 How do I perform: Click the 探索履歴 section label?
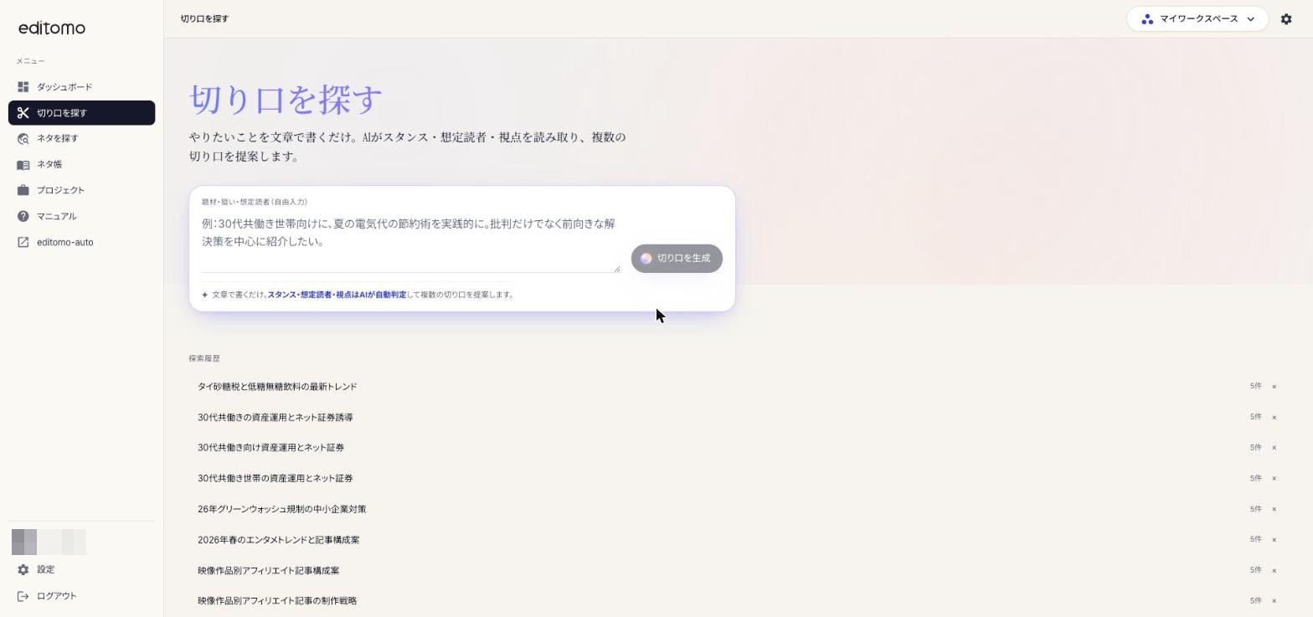click(204, 358)
